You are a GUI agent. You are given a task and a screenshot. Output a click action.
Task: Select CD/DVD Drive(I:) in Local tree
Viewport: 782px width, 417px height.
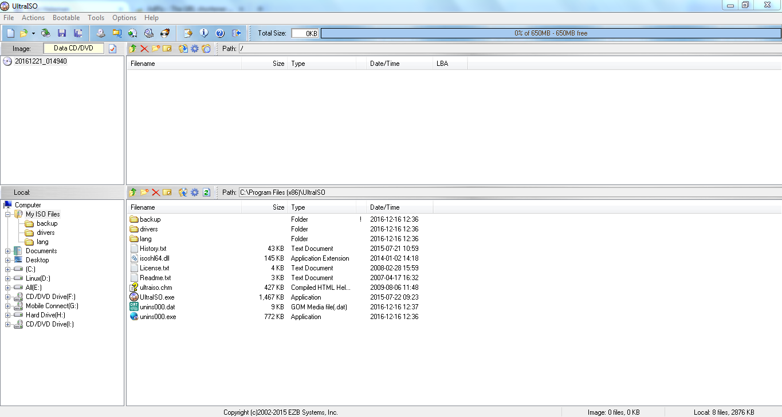(49, 324)
